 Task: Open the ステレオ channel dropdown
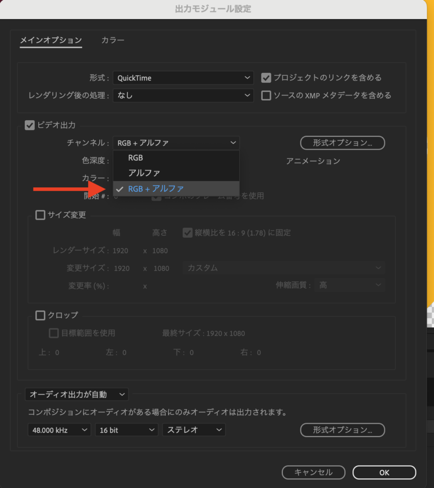(194, 430)
